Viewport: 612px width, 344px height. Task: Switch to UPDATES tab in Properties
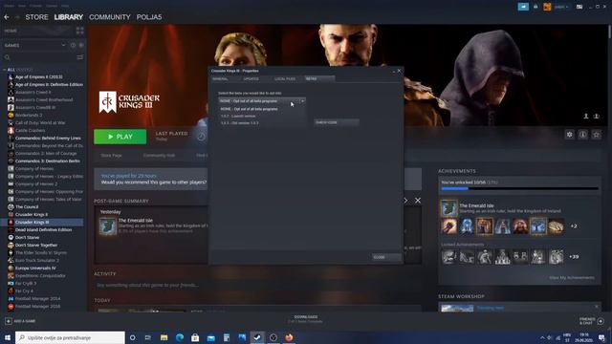251,78
